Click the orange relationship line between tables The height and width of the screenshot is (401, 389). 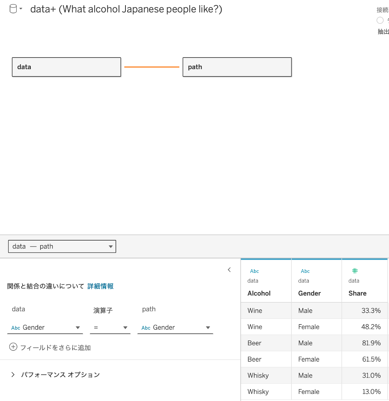(152, 67)
